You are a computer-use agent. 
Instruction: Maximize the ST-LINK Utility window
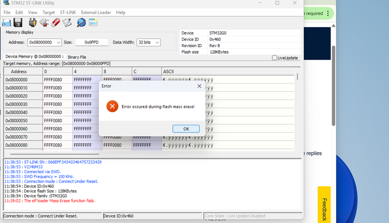(x=277, y=3)
